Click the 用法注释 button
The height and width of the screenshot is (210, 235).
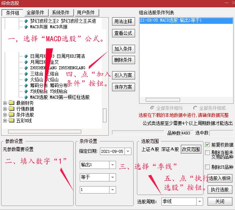coord(123,22)
